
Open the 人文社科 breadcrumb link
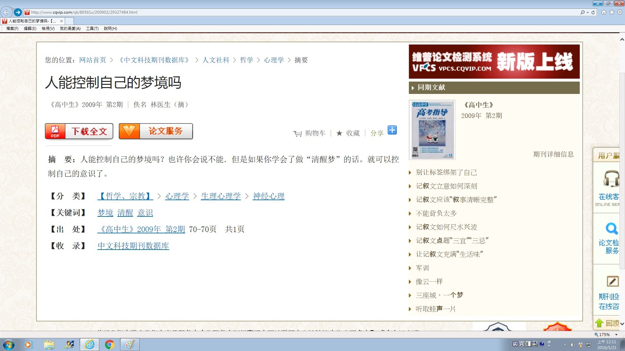pyautogui.click(x=216, y=60)
